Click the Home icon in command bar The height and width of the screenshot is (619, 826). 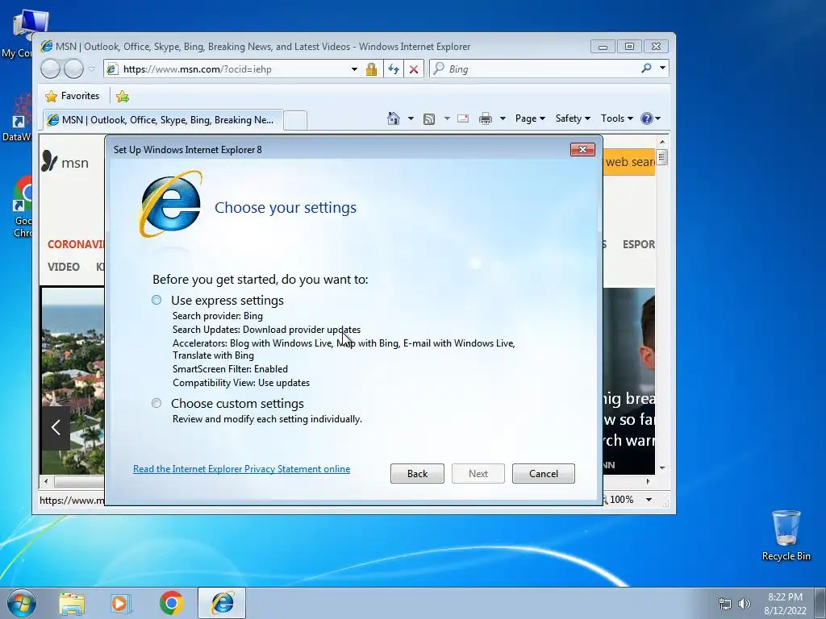point(393,118)
